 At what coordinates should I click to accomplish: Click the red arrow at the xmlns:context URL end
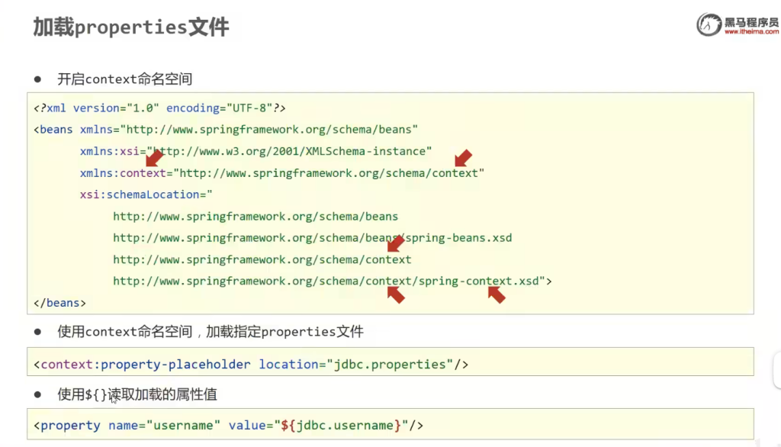[x=463, y=158]
